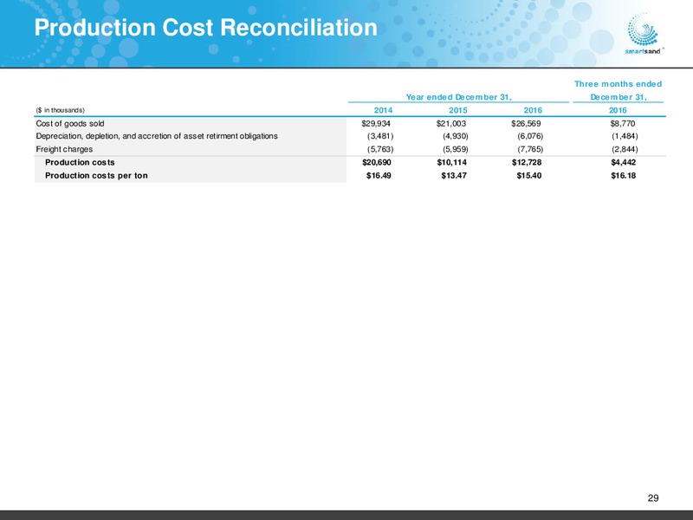The width and height of the screenshot is (693, 520).
Task: Select the $10,114 production costs value
Action: coord(451,162)
